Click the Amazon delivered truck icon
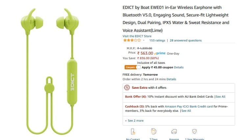The width and height of the screenshot is (241, 140). pyautogui.click(x=174, y=131)
